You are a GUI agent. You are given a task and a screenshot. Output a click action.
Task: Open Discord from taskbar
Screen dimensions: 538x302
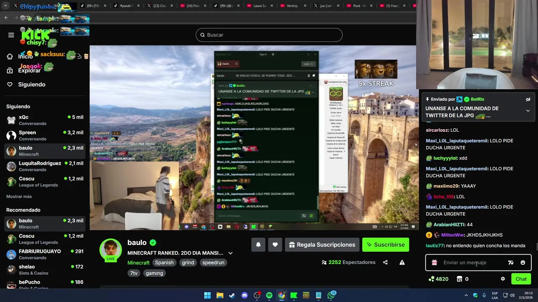coord(245,295)
